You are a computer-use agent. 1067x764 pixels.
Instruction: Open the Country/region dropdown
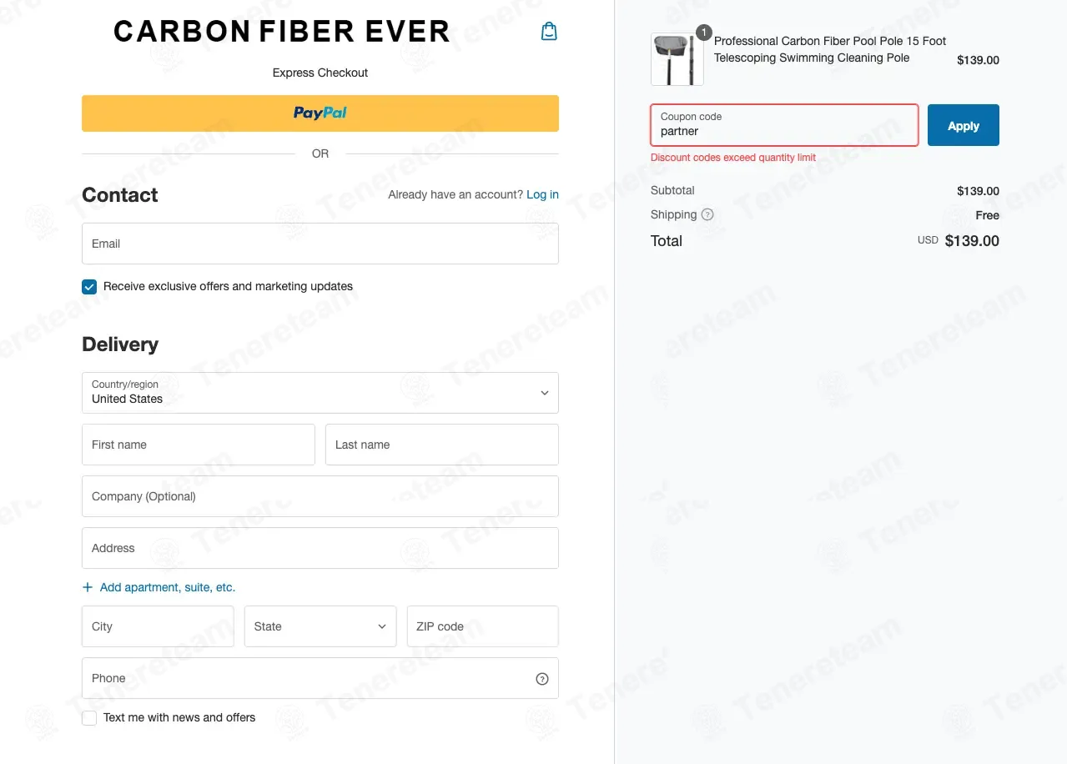pyautogui.click(x=320, y=393)
